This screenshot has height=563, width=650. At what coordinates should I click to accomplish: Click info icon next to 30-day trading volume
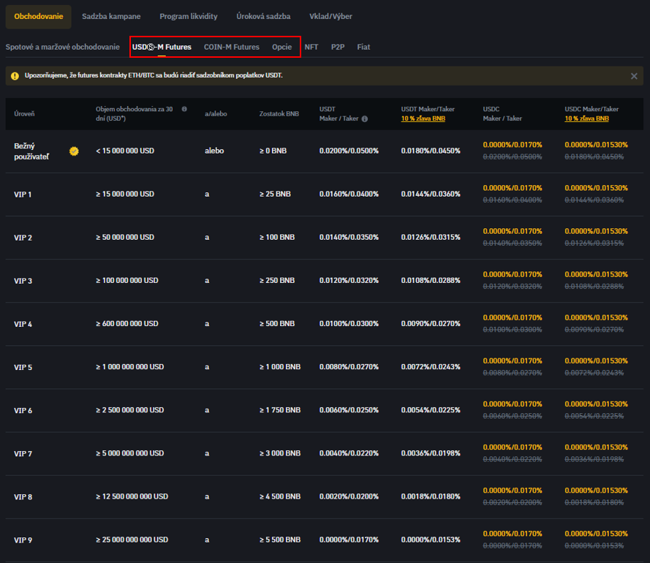184,109
